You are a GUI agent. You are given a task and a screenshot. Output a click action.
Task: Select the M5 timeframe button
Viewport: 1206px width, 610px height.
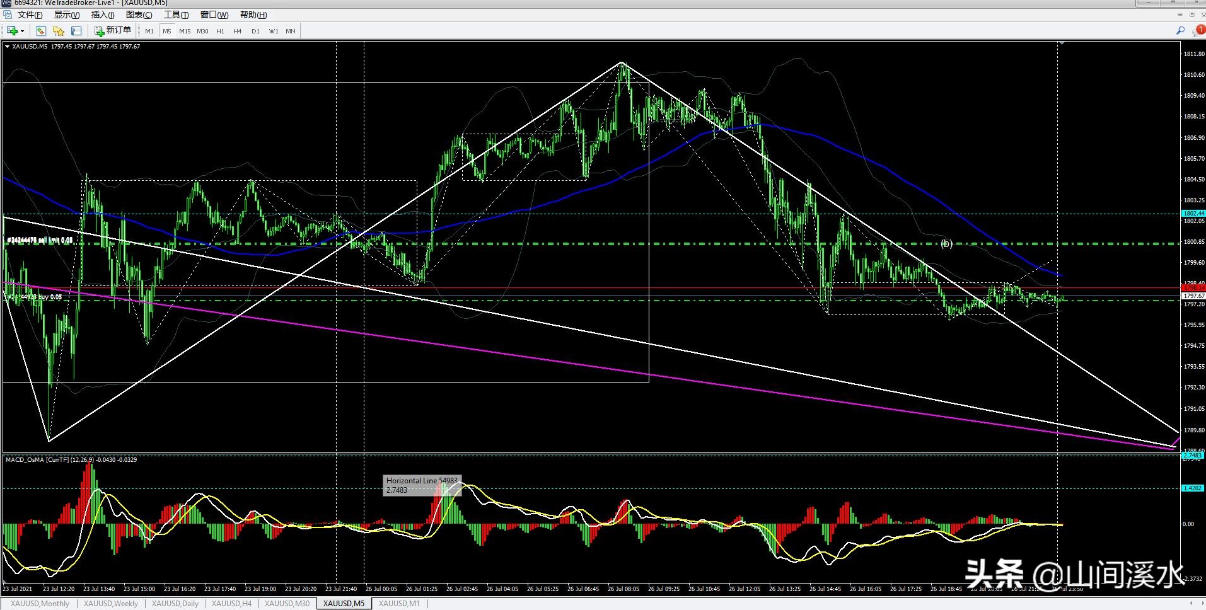coord(166,31)
